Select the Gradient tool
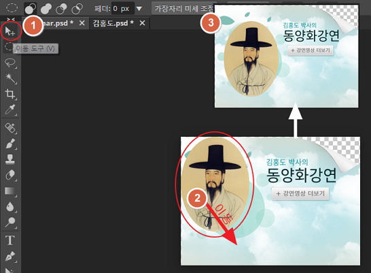Image resolution: width=371 pixels, height=273 pixels. tap(10, 191)
